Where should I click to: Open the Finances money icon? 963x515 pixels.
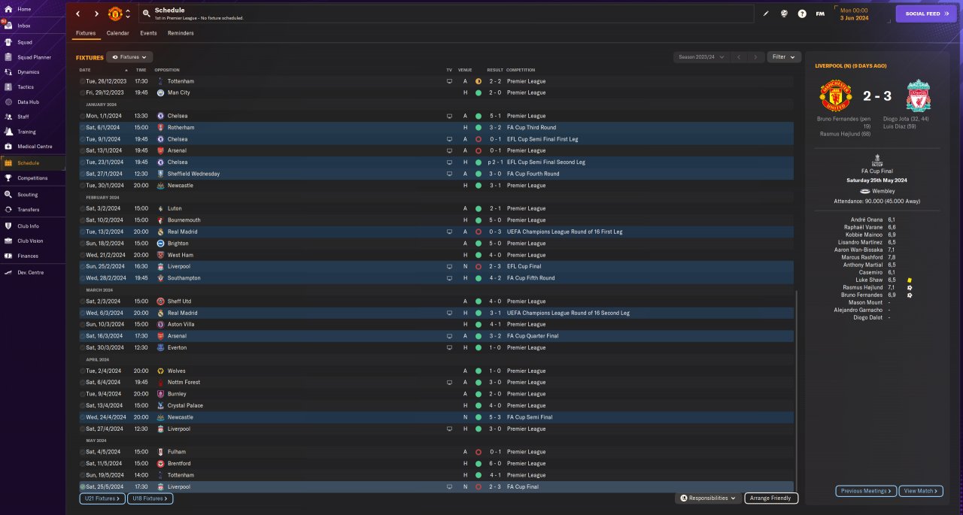click(8, 256)
